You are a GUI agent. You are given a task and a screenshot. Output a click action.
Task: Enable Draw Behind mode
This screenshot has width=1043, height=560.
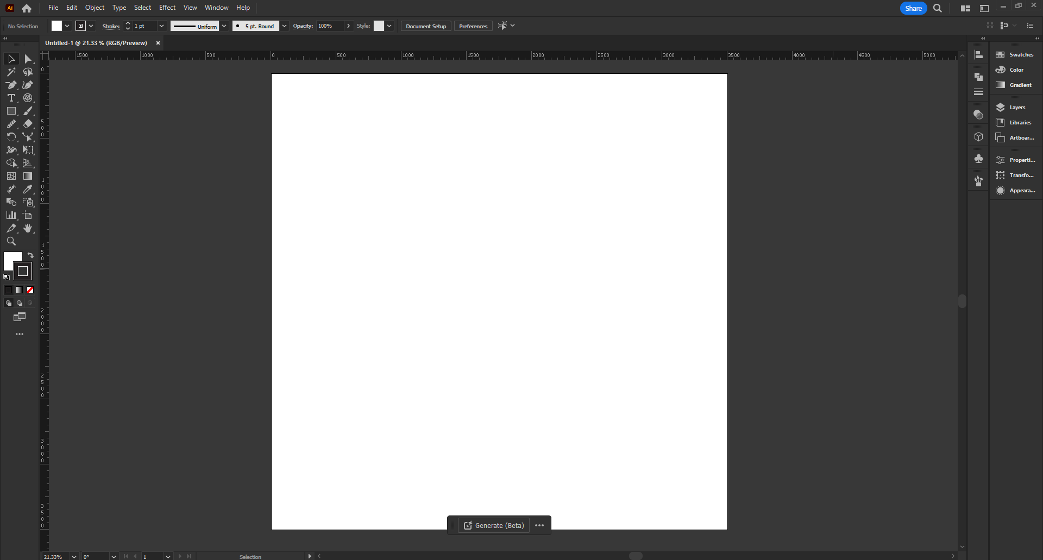(x=20, y=303)
